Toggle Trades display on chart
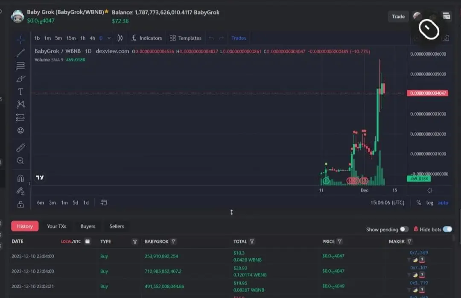The height and width of the screenshot is (298, 461). tap(239, 38)
